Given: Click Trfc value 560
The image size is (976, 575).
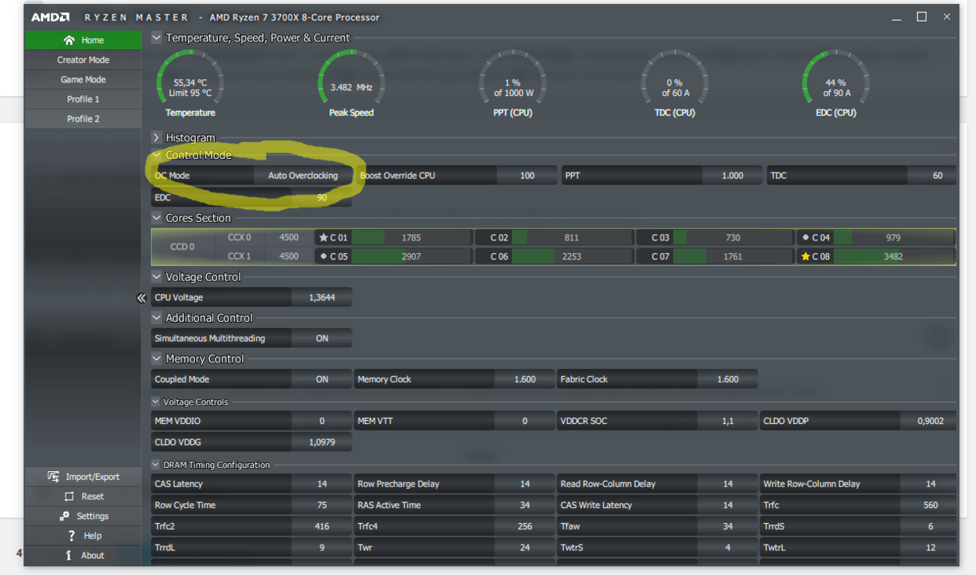Looking at the screenshot, I should 928,505.
